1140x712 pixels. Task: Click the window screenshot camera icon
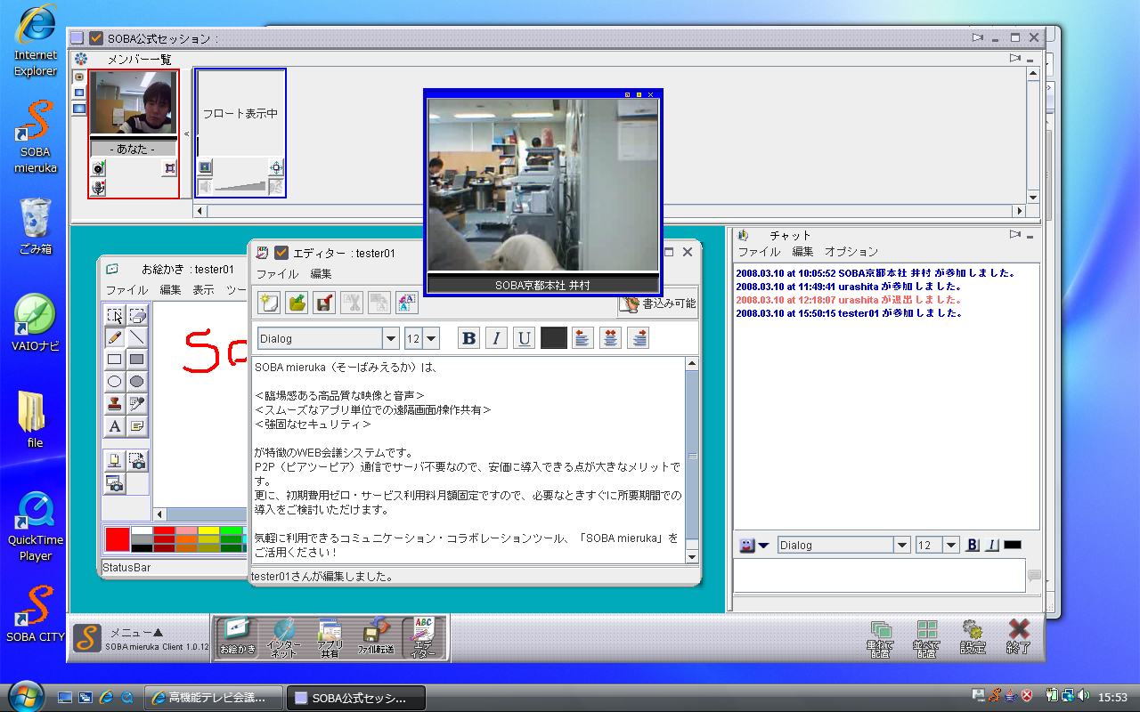point(115,483)
